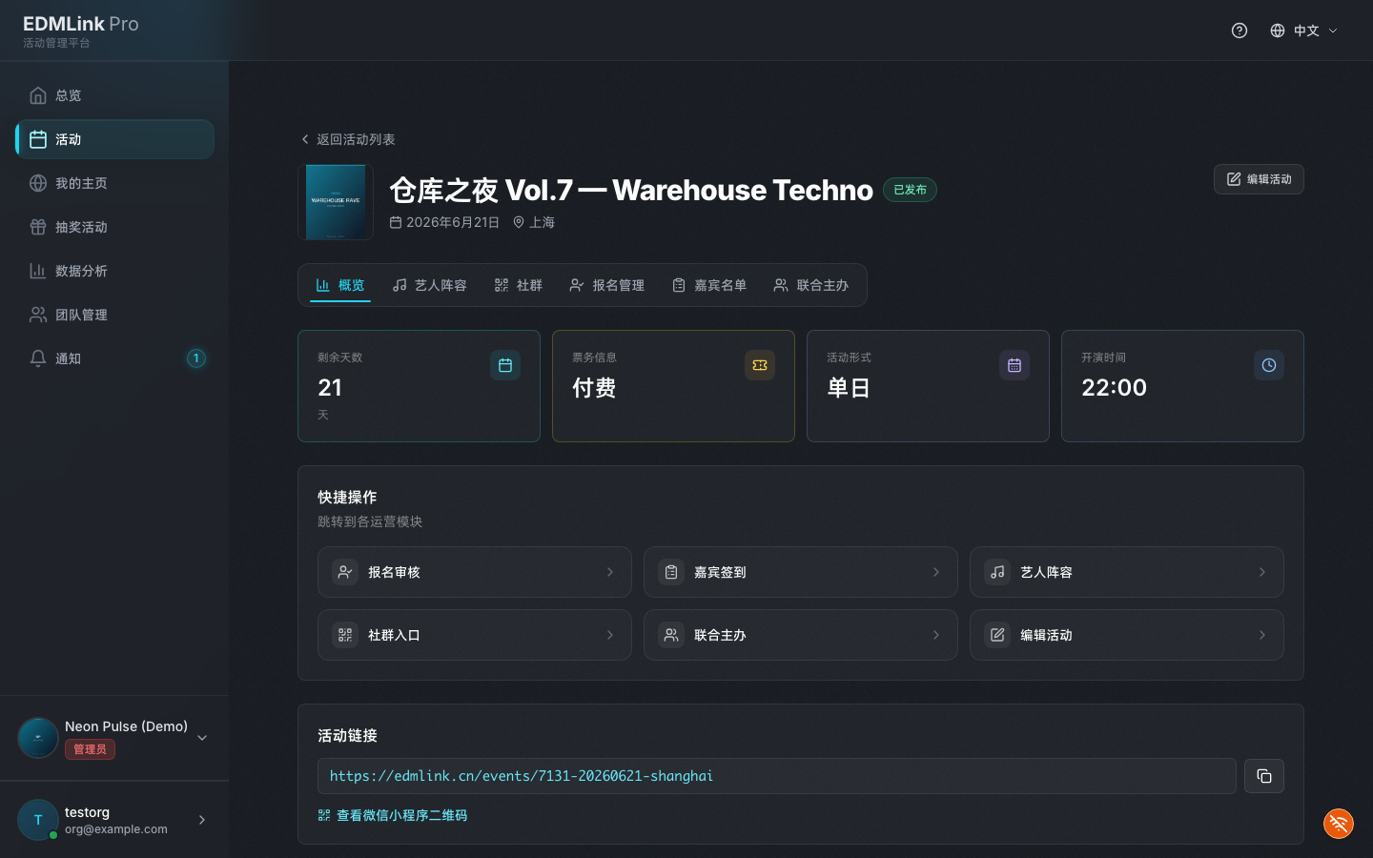Open the 中文 language dropdown
This screenshot has height=858, width=1373.
point(1303,31)
